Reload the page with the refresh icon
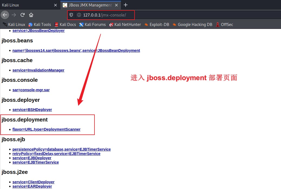 pos(22,15)
